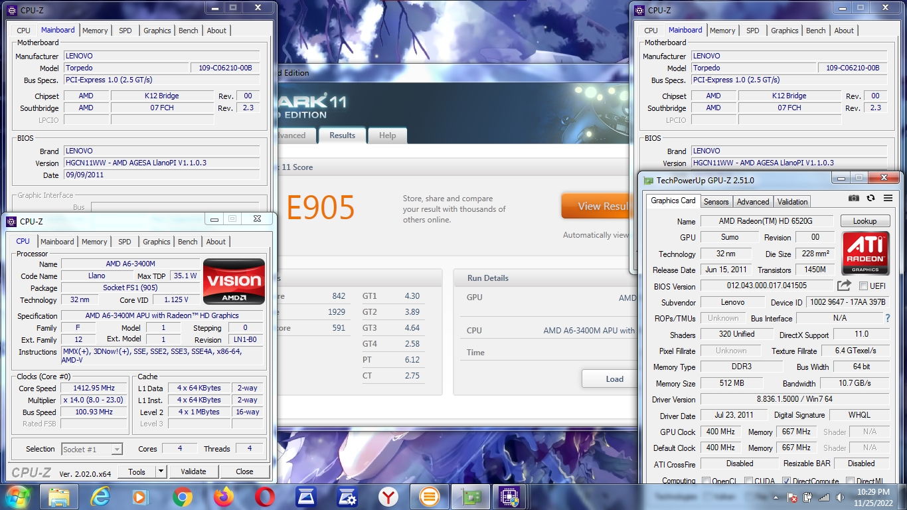
Task: Click the Core Speed value 1412.95 MHz
Action: (94, 388)
